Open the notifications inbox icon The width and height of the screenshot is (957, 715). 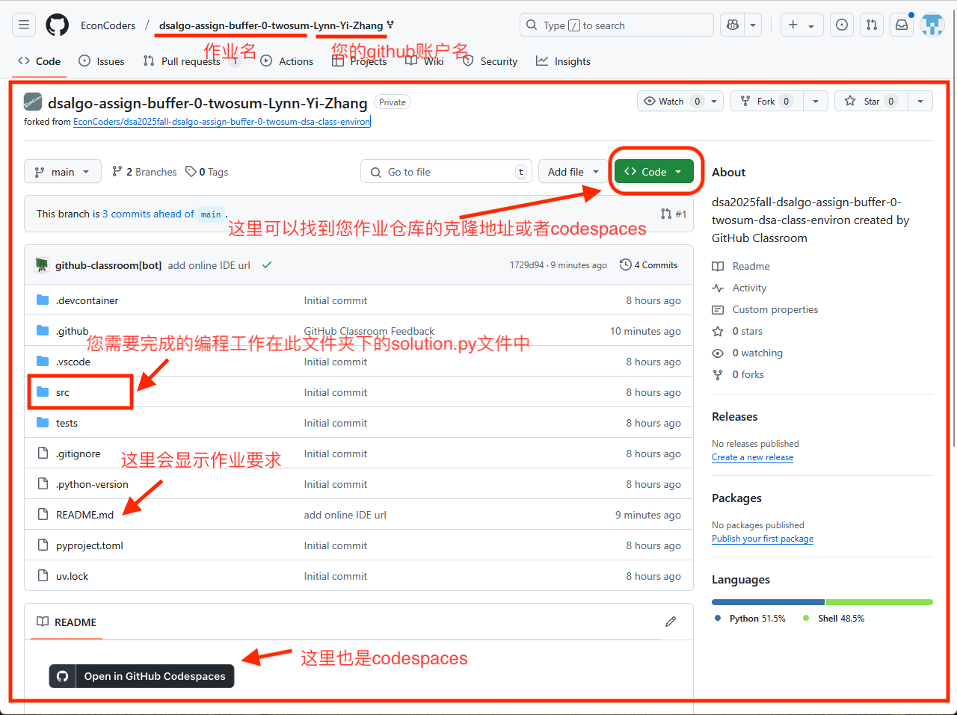[902, 25]
